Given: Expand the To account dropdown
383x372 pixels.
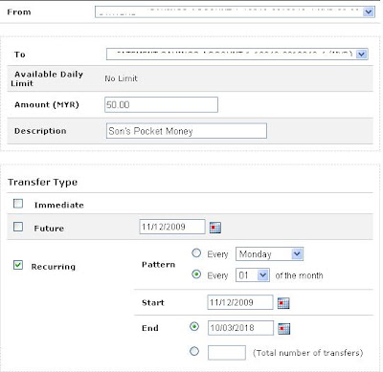Looking at the screenshot, I should click(237, 54).
